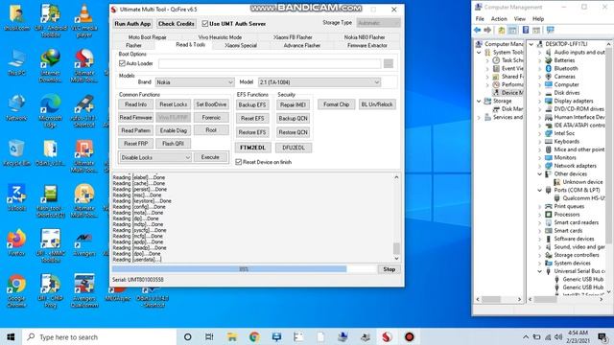Toggle Reset Device on finish checkbox

click(239, 162)
